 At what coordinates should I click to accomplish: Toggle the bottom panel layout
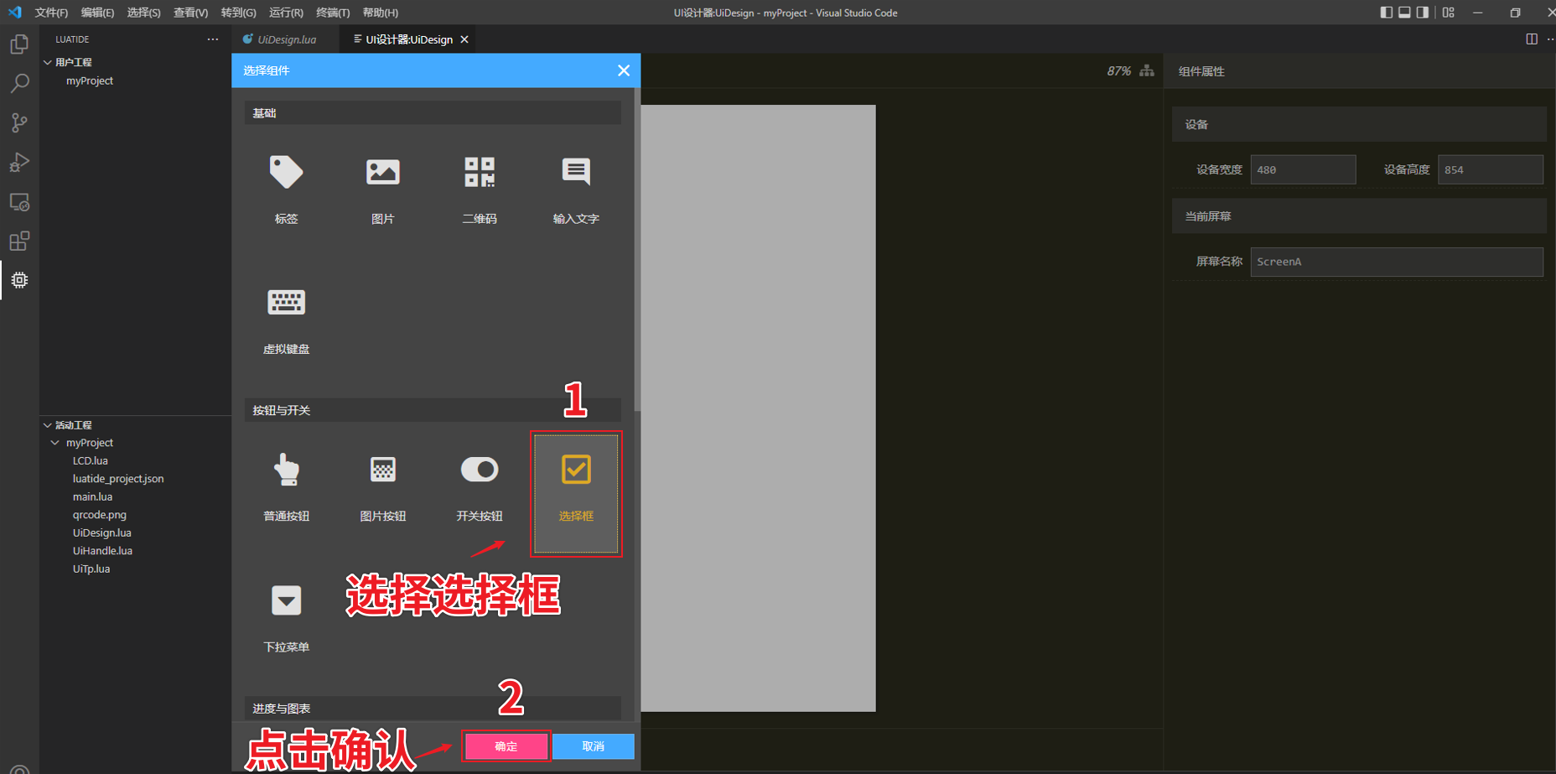(1404, 13)
